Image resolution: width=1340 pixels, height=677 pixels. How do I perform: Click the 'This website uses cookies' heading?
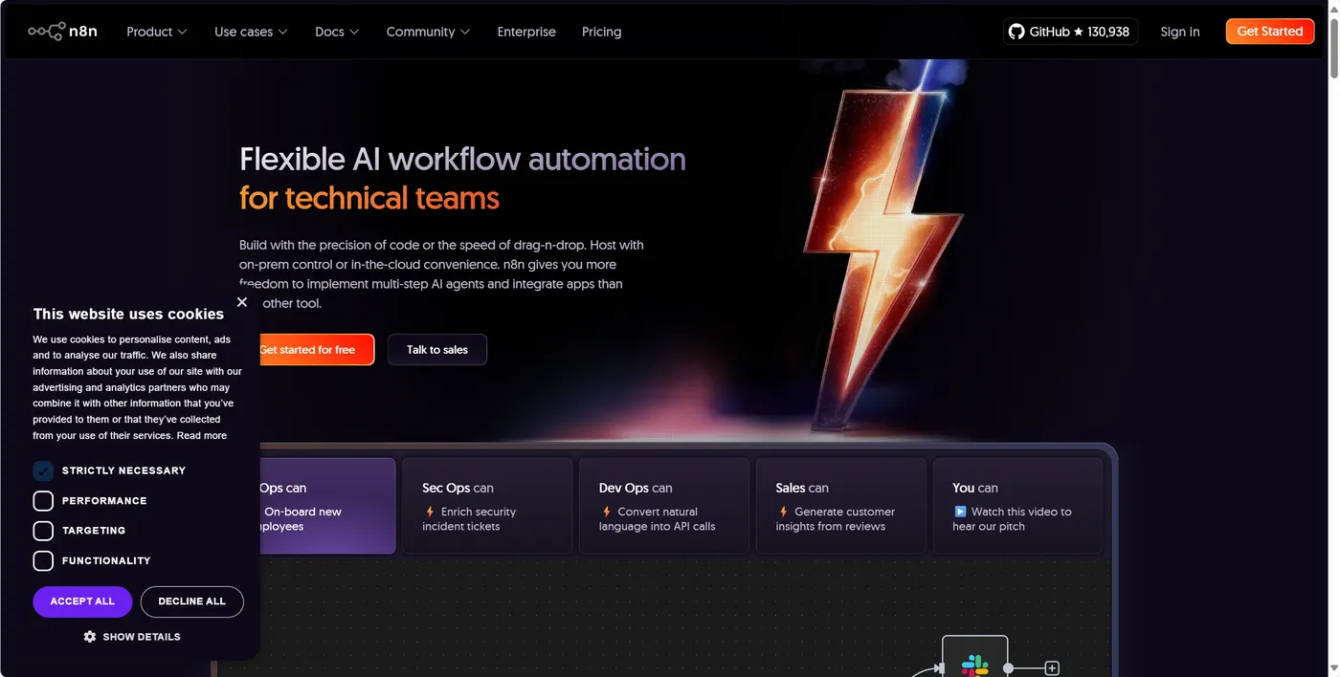coord(128,314)
